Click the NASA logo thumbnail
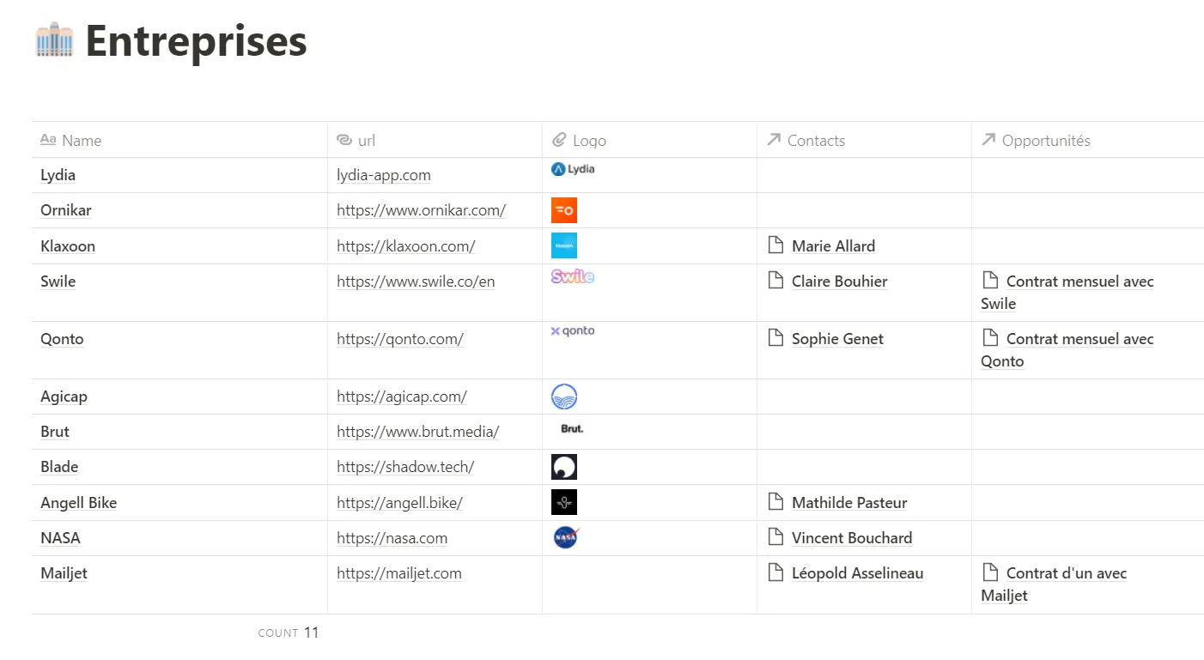 coord(564,537)
